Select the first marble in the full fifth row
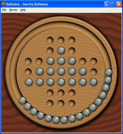The width and height of the screenshot is (123, 134). coord(28,82)
